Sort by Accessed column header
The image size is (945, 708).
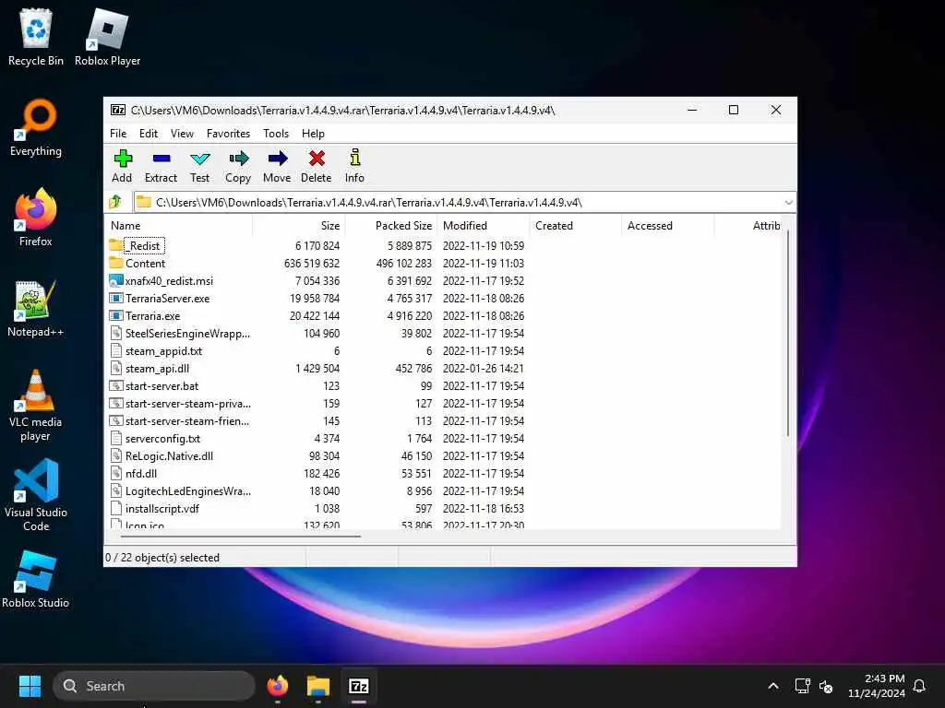pos(667,226)
